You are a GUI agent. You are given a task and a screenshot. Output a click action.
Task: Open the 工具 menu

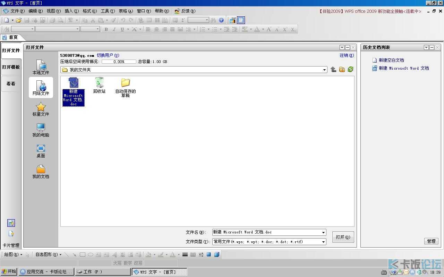(x=108, y=11)
